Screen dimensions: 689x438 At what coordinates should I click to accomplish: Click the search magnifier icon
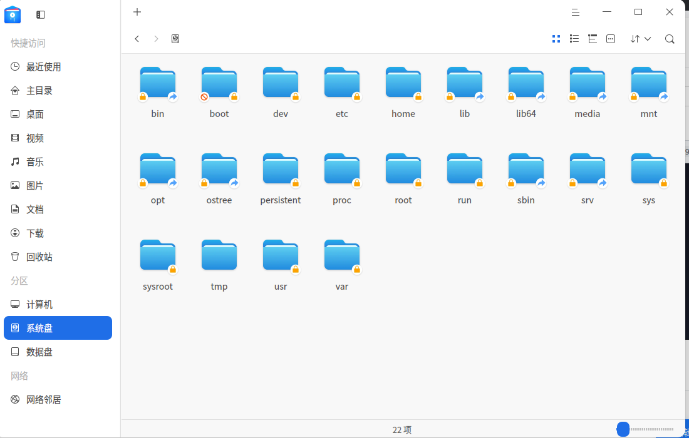[670, 39]
